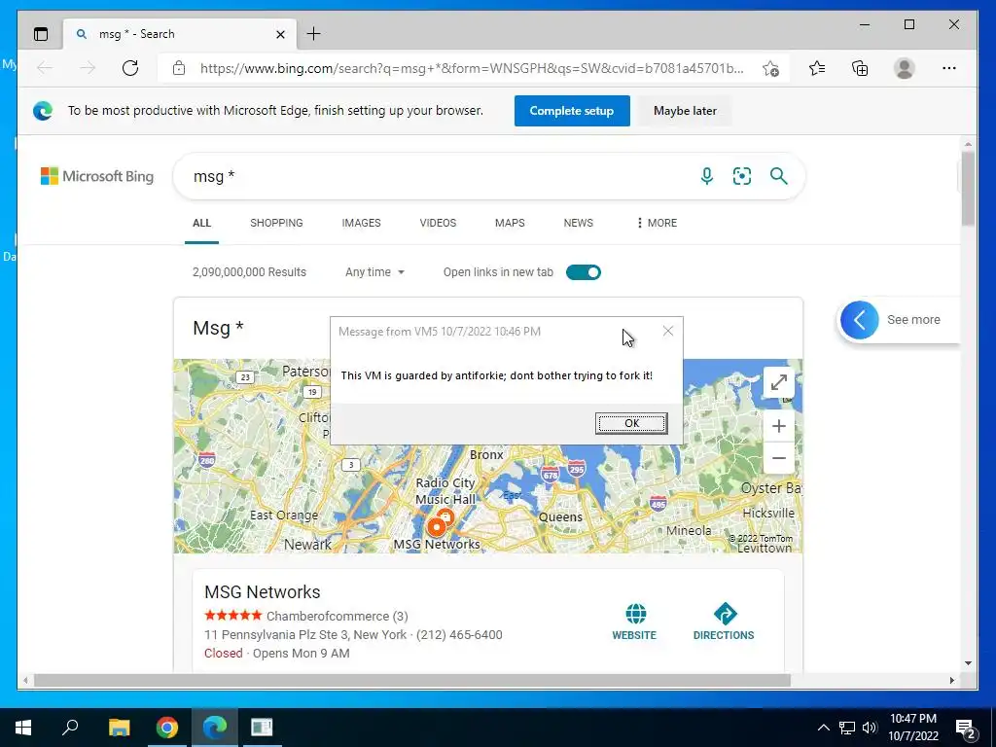
Task: Click OK in the VM5 message dialog
Action: point(631,423)
